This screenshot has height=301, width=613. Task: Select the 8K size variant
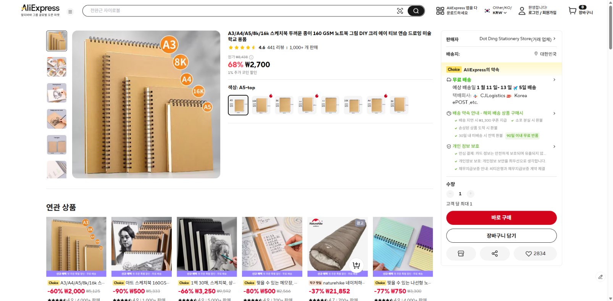(284, 105)
